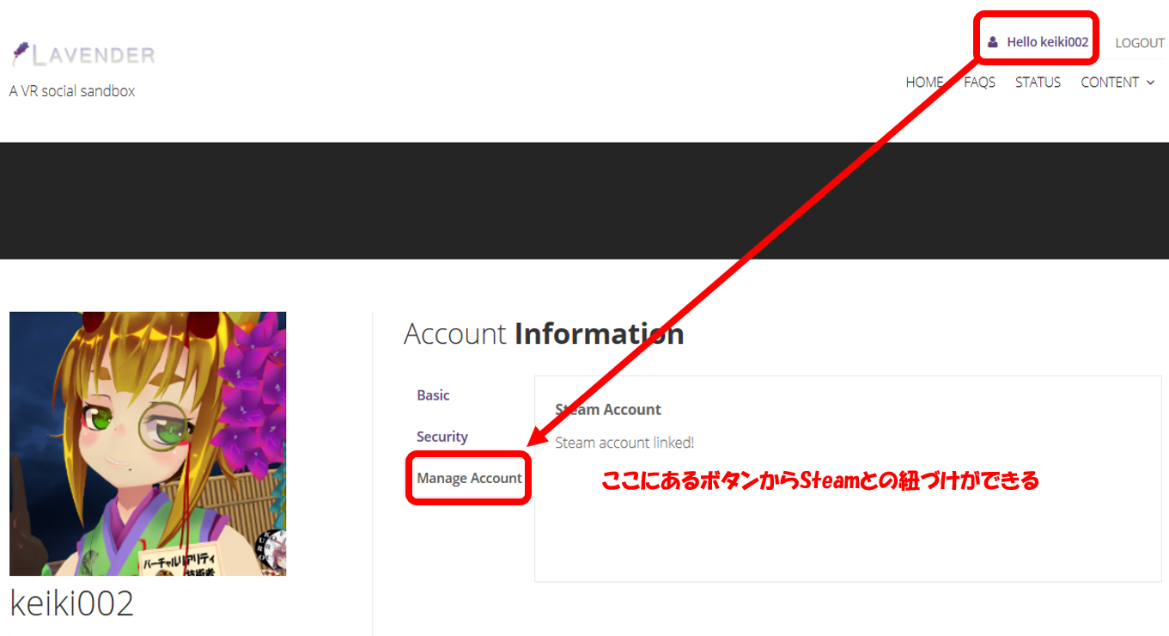This screenshot has width=1169, height=636.
Task: Click the Lavender sprig logo icon
Action: point(20,54)
